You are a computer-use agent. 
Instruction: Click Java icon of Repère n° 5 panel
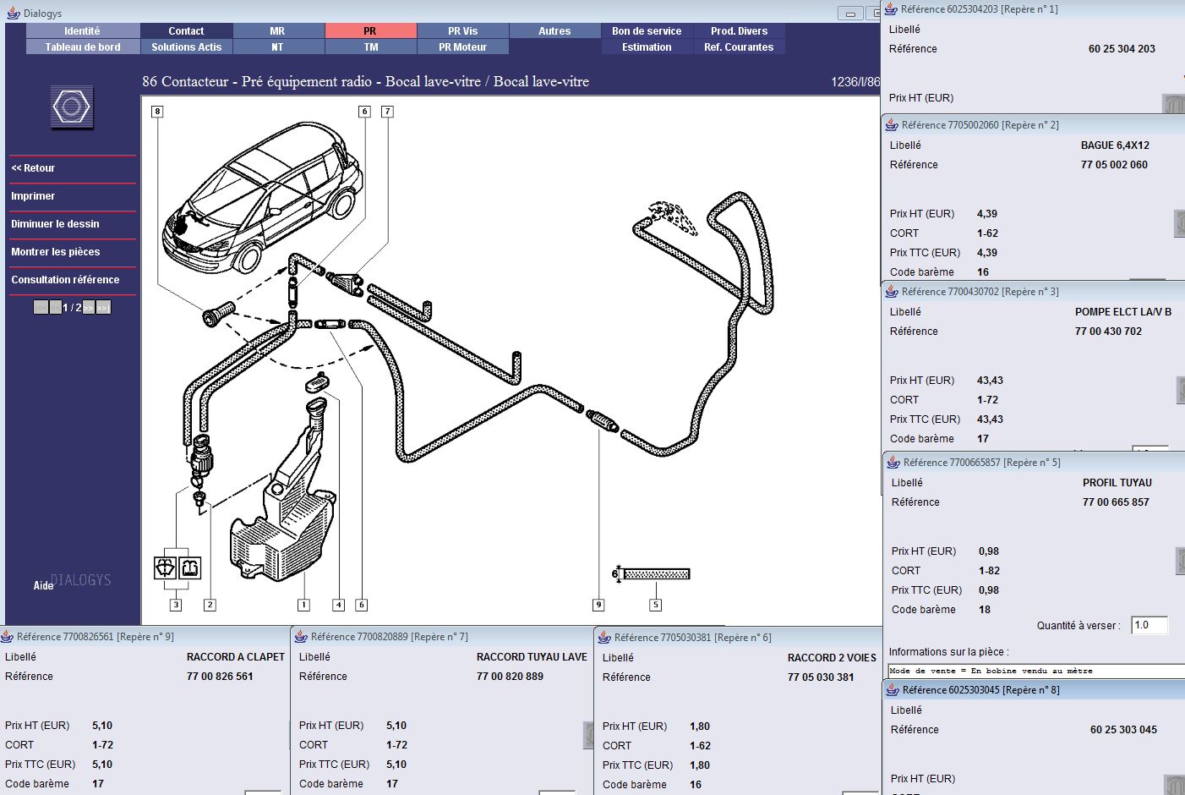click(x=893, y=463)
